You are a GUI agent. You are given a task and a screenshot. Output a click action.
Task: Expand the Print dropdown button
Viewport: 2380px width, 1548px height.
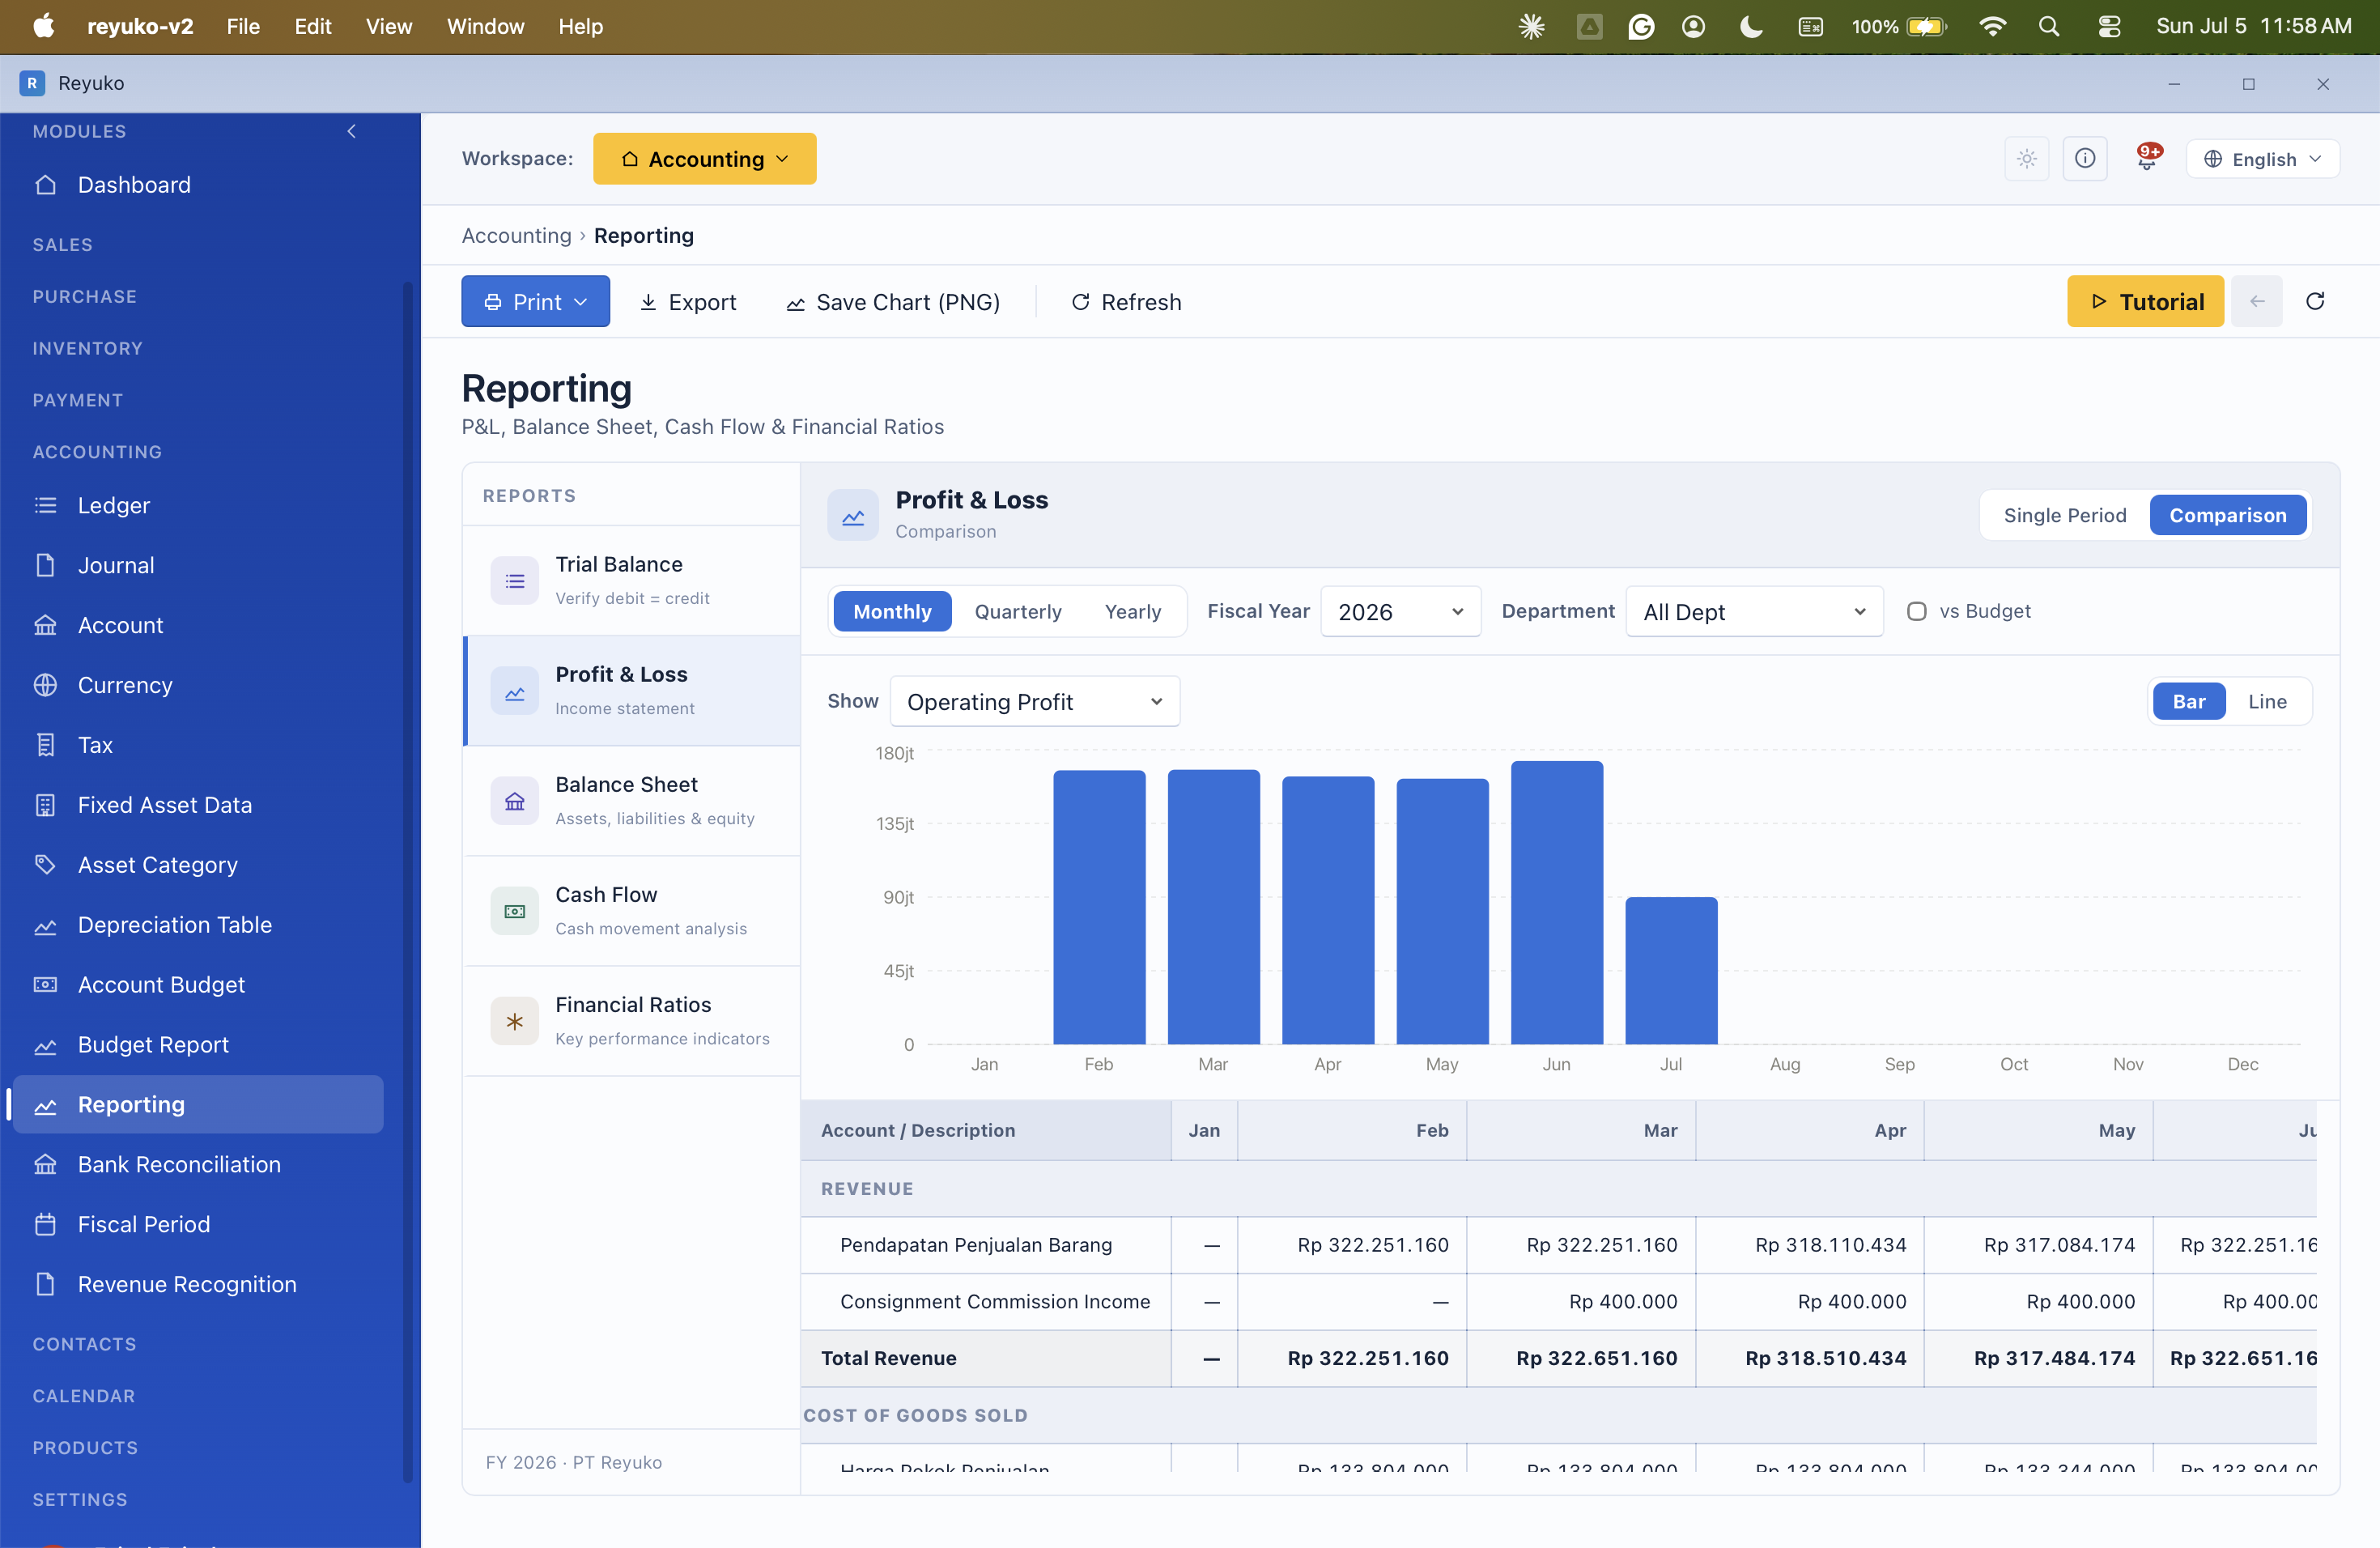[535, 301]
